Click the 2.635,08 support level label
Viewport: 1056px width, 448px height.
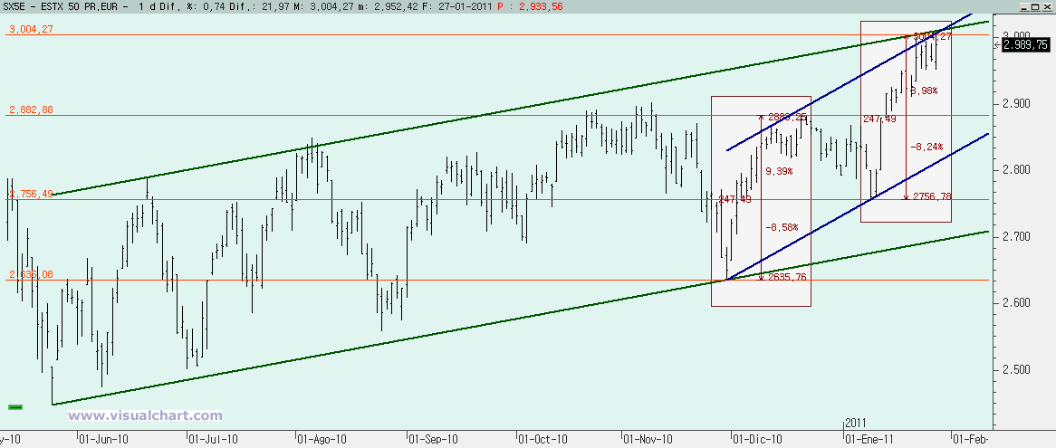[x=29, y=274]
